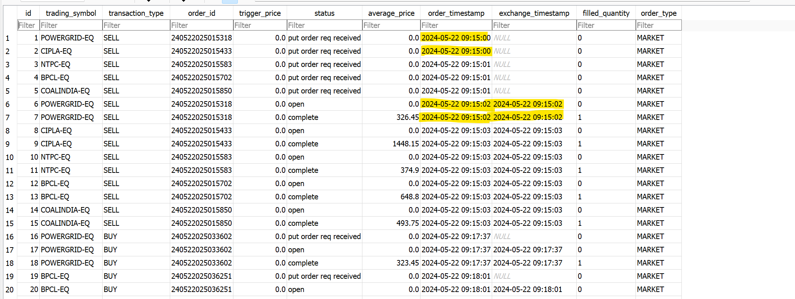Screen dimensions: 795x299
Task: Focus the status filter field
Action: click(x=325, y=25)
